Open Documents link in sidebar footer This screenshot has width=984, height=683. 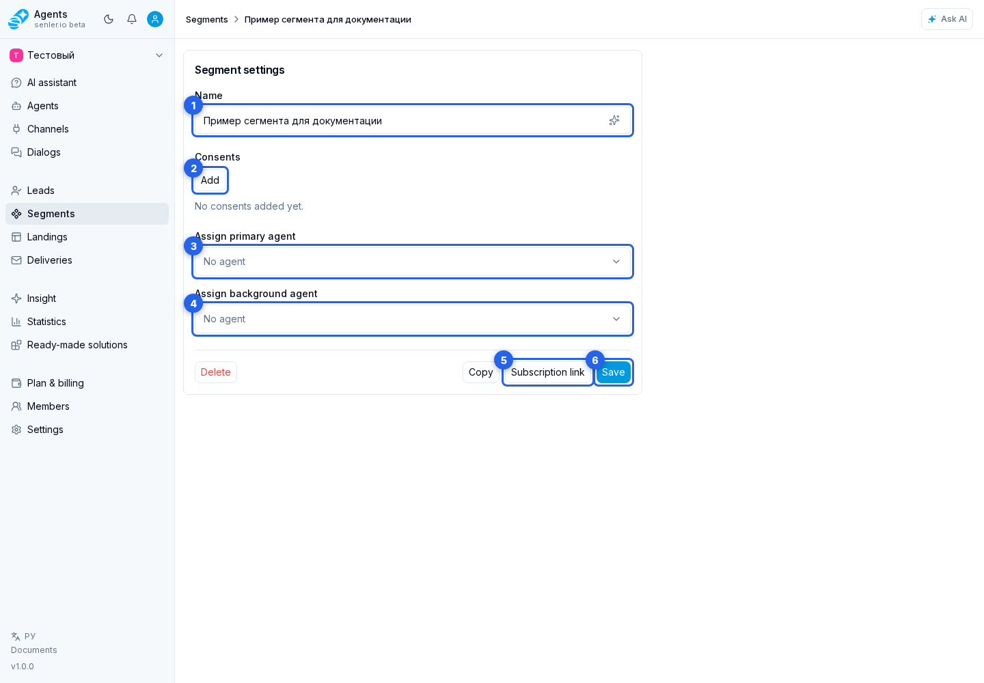[x=34, y=650]
